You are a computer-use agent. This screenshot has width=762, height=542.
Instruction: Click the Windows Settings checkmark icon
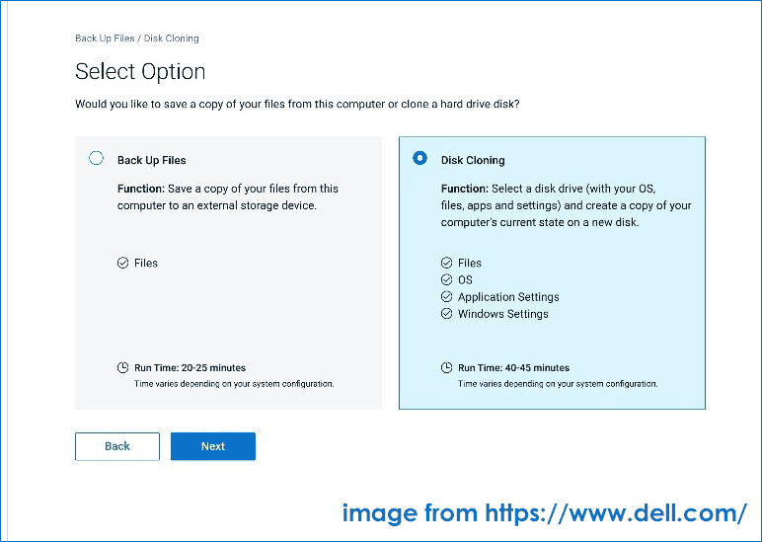coord(446,314)
